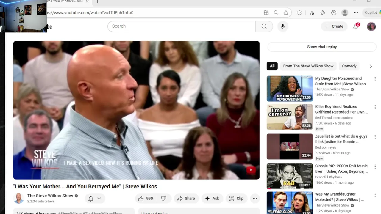Click the browser icon next to extensions puzzle

pos(312,12)
